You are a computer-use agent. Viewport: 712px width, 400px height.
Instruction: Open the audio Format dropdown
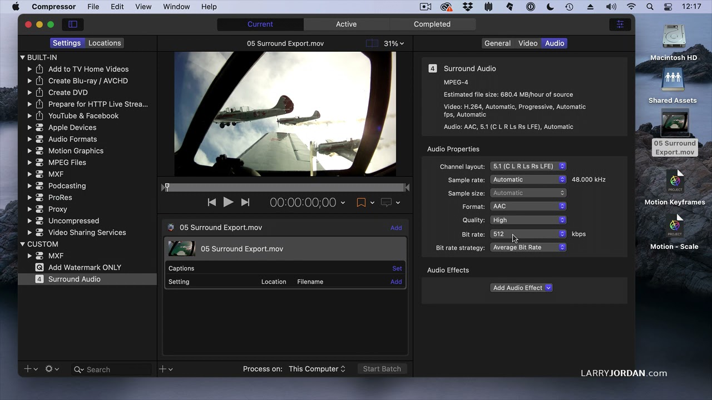(x=528, y=206)
